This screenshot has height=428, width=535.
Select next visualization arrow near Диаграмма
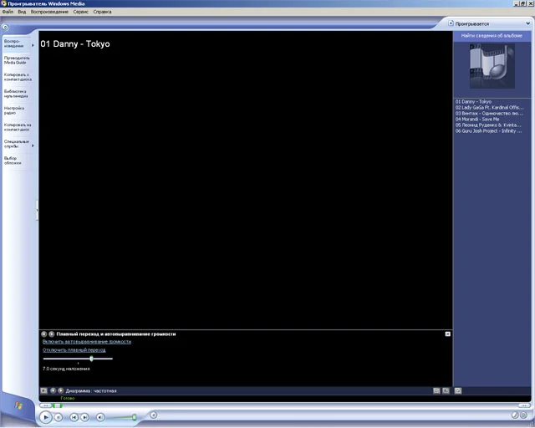click(61, 390)
